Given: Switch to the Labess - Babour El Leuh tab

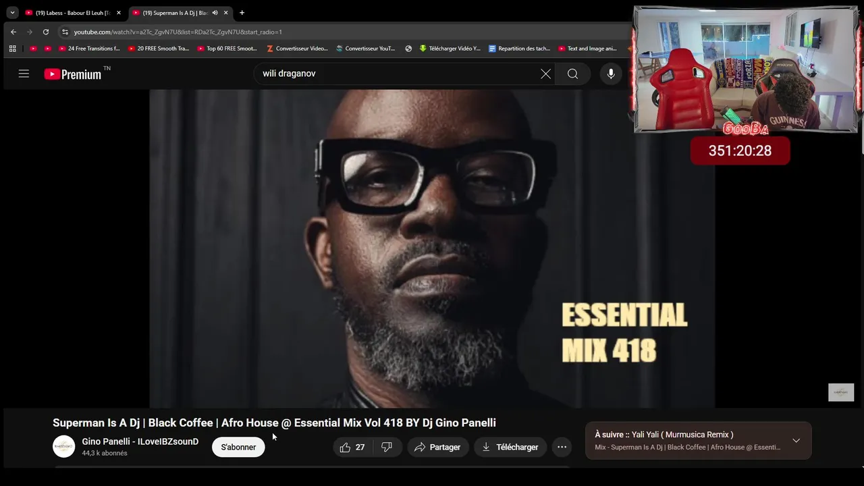Looking at the screenshot, I should (x=73, y=13).
